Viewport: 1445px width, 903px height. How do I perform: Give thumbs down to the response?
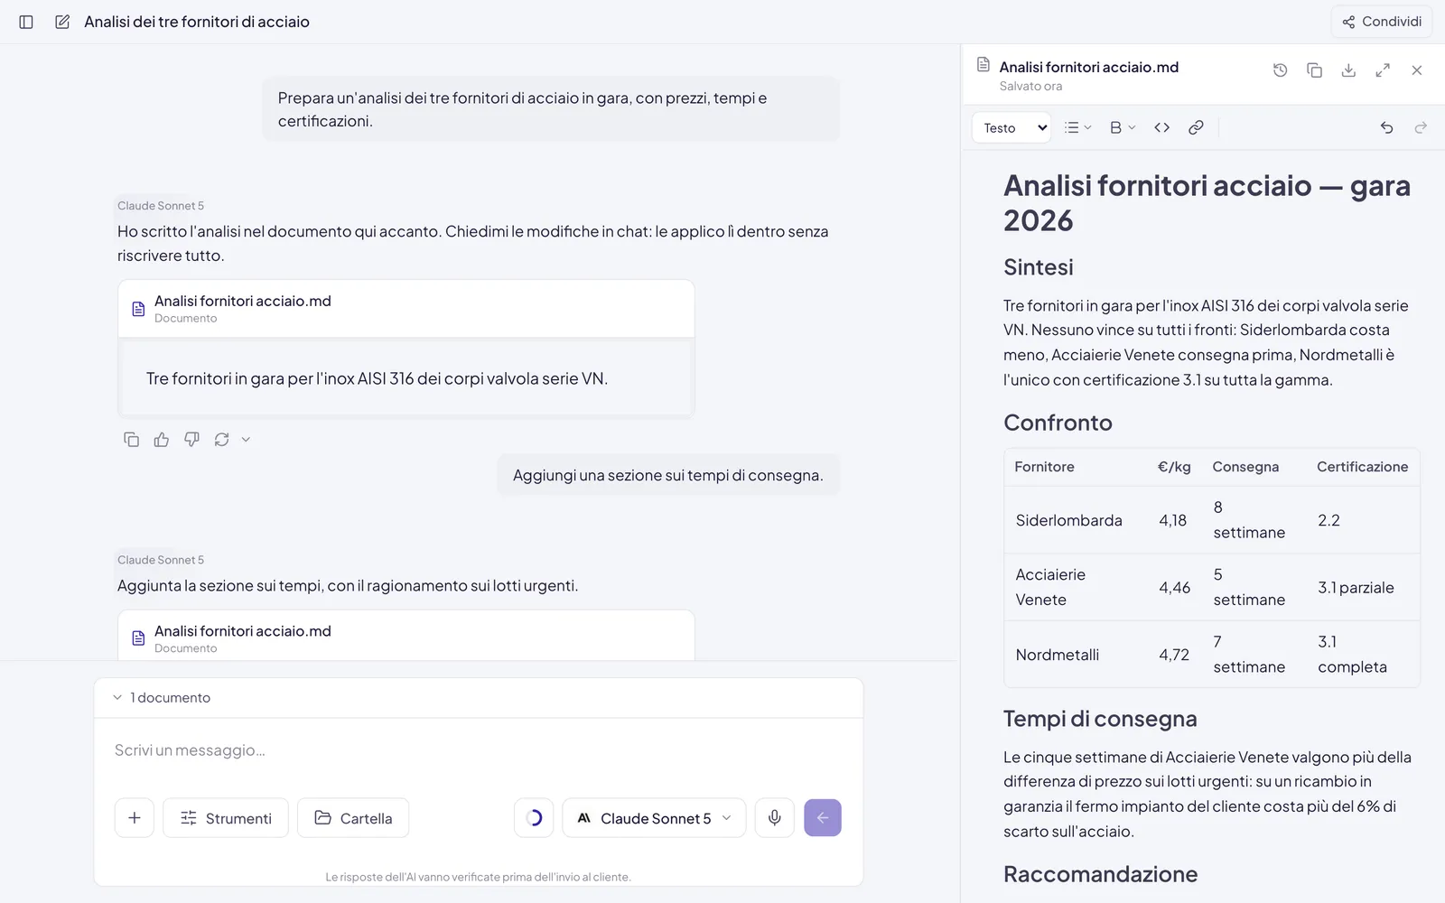(191, 440)
